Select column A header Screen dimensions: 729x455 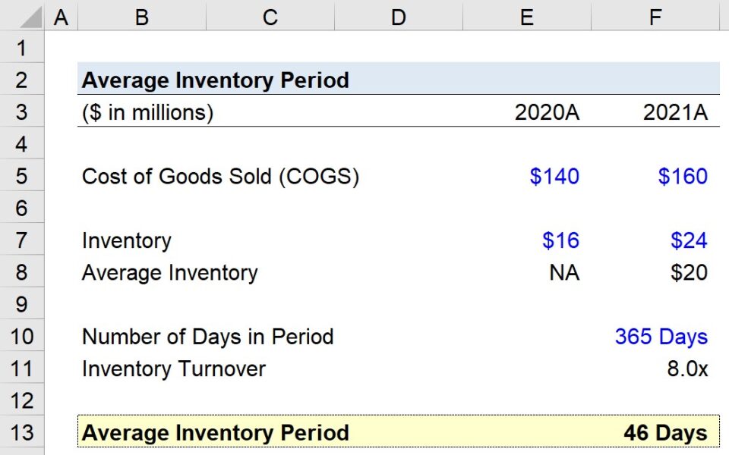coord(61,16)
